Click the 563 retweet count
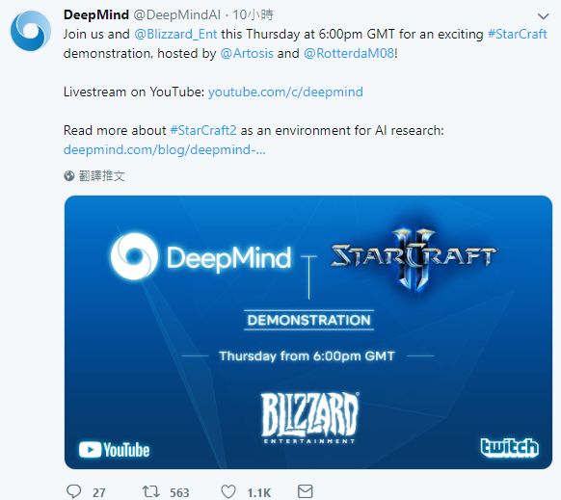This screenshot has width=561, height=500. 179,492
